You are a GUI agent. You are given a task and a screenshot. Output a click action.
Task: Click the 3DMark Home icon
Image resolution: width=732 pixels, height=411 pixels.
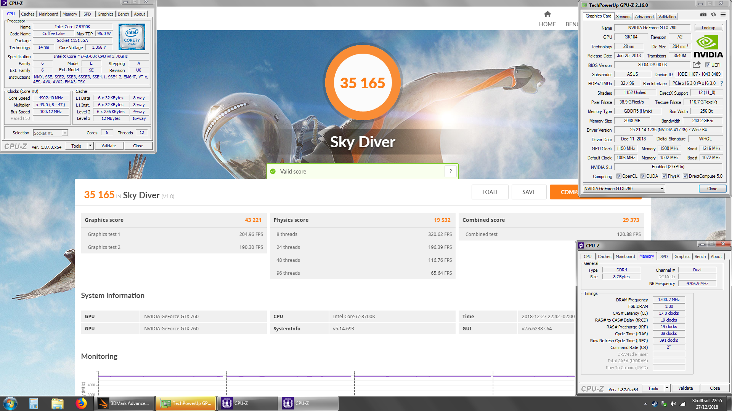pos(547,14)
